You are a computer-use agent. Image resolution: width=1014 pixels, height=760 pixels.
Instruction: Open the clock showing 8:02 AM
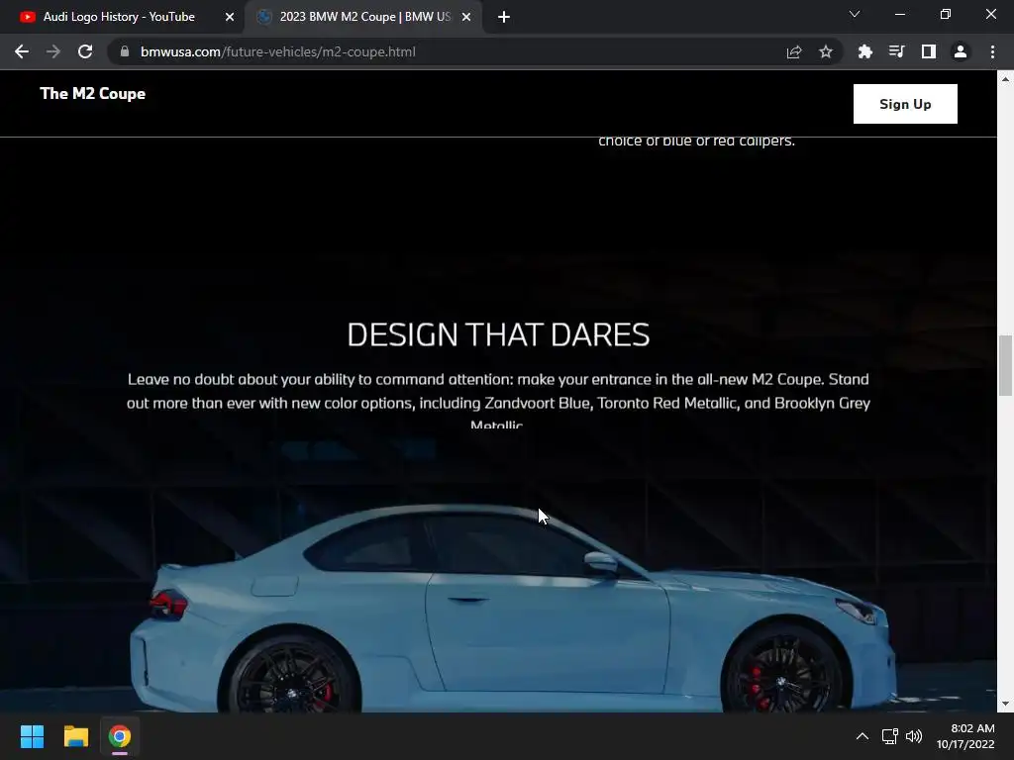click(x=965, y=736)
